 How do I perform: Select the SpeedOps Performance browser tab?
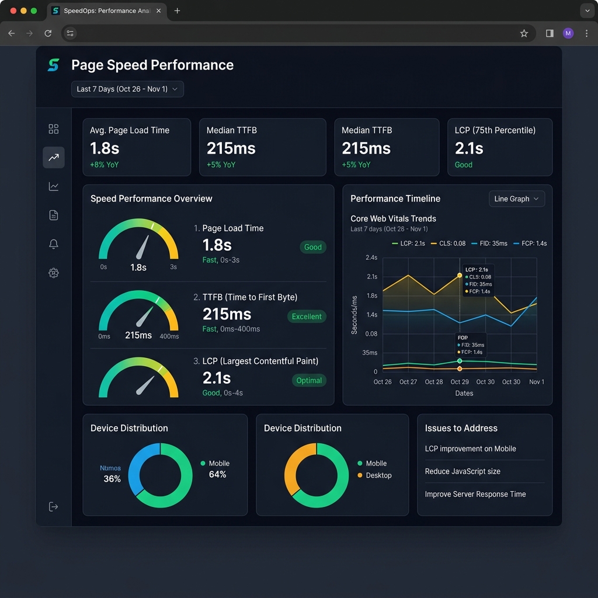pos(107,11)
